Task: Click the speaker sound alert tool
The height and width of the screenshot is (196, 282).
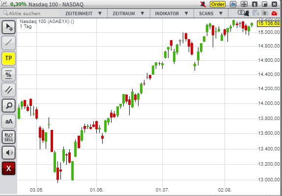Action: [x=9, y=152]
